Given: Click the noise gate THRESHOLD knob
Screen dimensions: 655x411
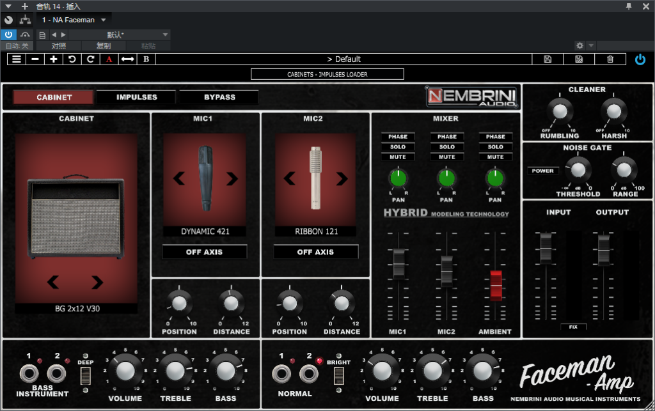Looking at the screenshot, I should coord(578,170).
